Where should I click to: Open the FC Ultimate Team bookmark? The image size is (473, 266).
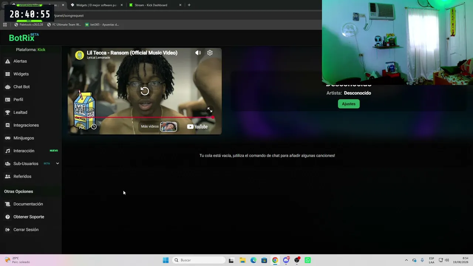click(x=64, y=25)
